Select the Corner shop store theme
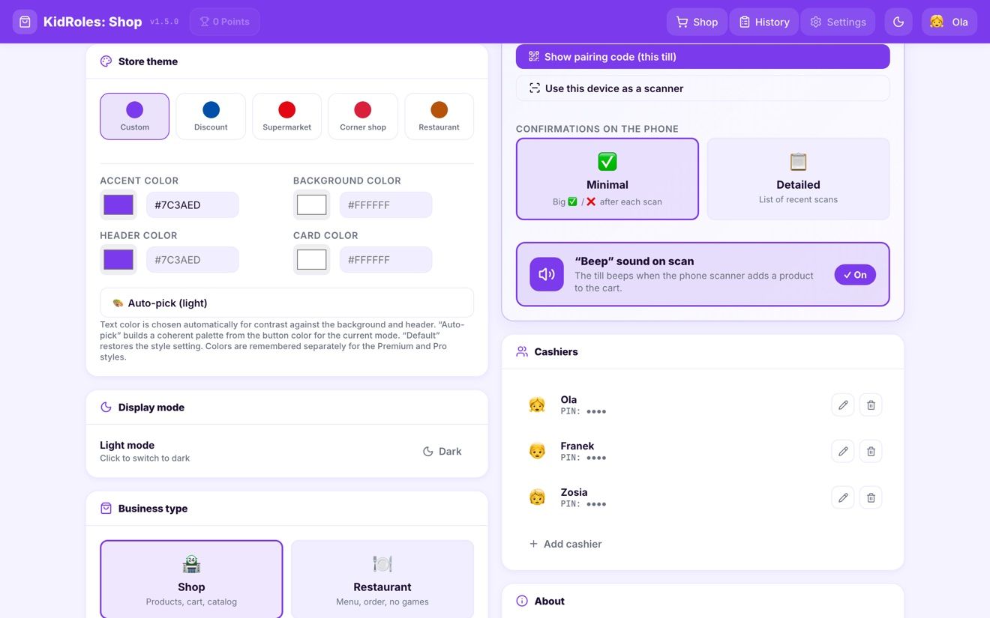 363,116
